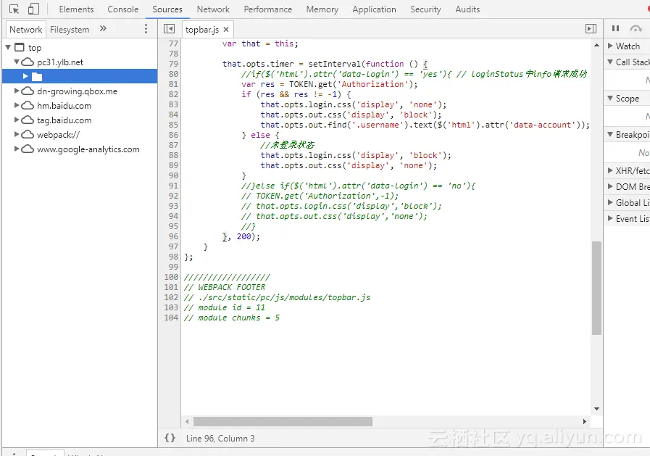
Task: Click line number 96 gutter
Action: click(x=173, y=236)
